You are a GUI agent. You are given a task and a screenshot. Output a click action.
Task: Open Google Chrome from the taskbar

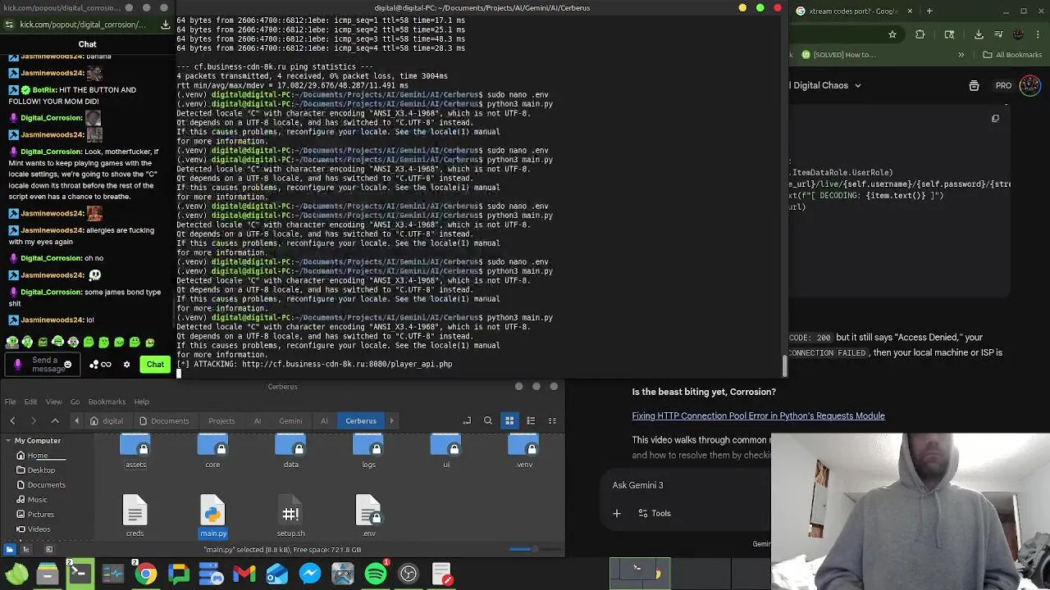click(146, 574)
